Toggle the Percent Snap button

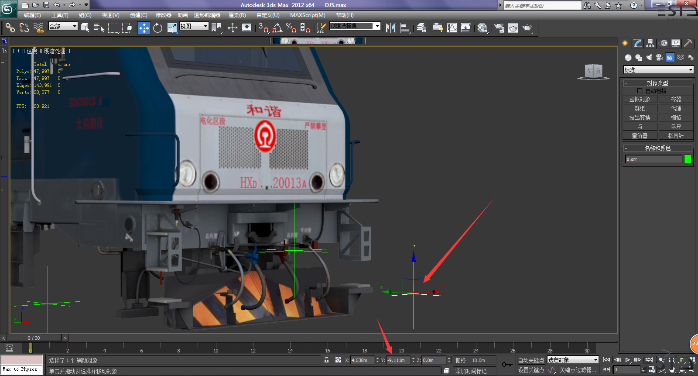click(291, 28)
